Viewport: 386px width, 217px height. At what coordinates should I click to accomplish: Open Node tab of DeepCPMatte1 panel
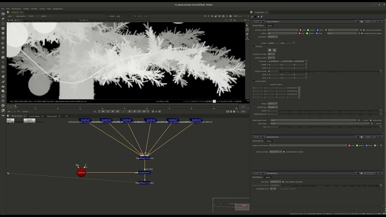[270, 25]
